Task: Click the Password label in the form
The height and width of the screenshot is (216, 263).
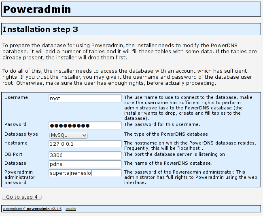Action: [15, 124]
